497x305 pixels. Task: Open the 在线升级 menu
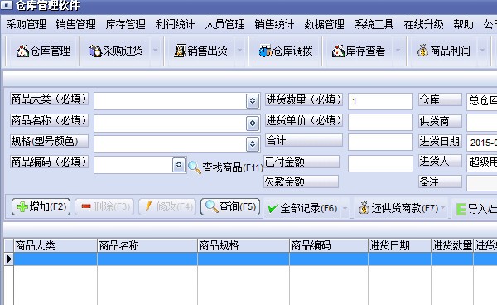pyautogui.click(x=423, y=24)
